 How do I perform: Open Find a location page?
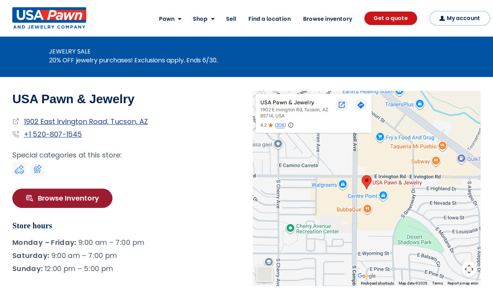pos(270,19)
